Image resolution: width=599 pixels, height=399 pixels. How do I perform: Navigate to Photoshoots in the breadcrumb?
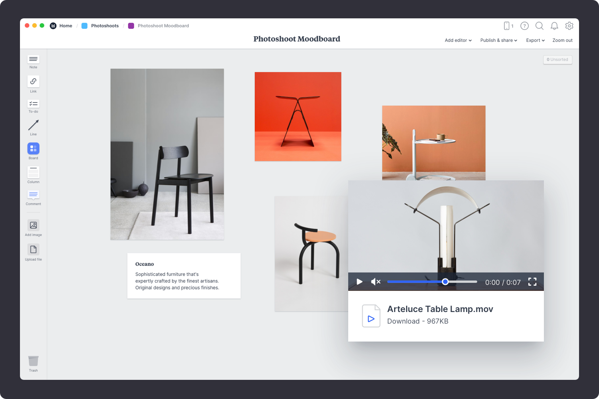tap(105, 26)
